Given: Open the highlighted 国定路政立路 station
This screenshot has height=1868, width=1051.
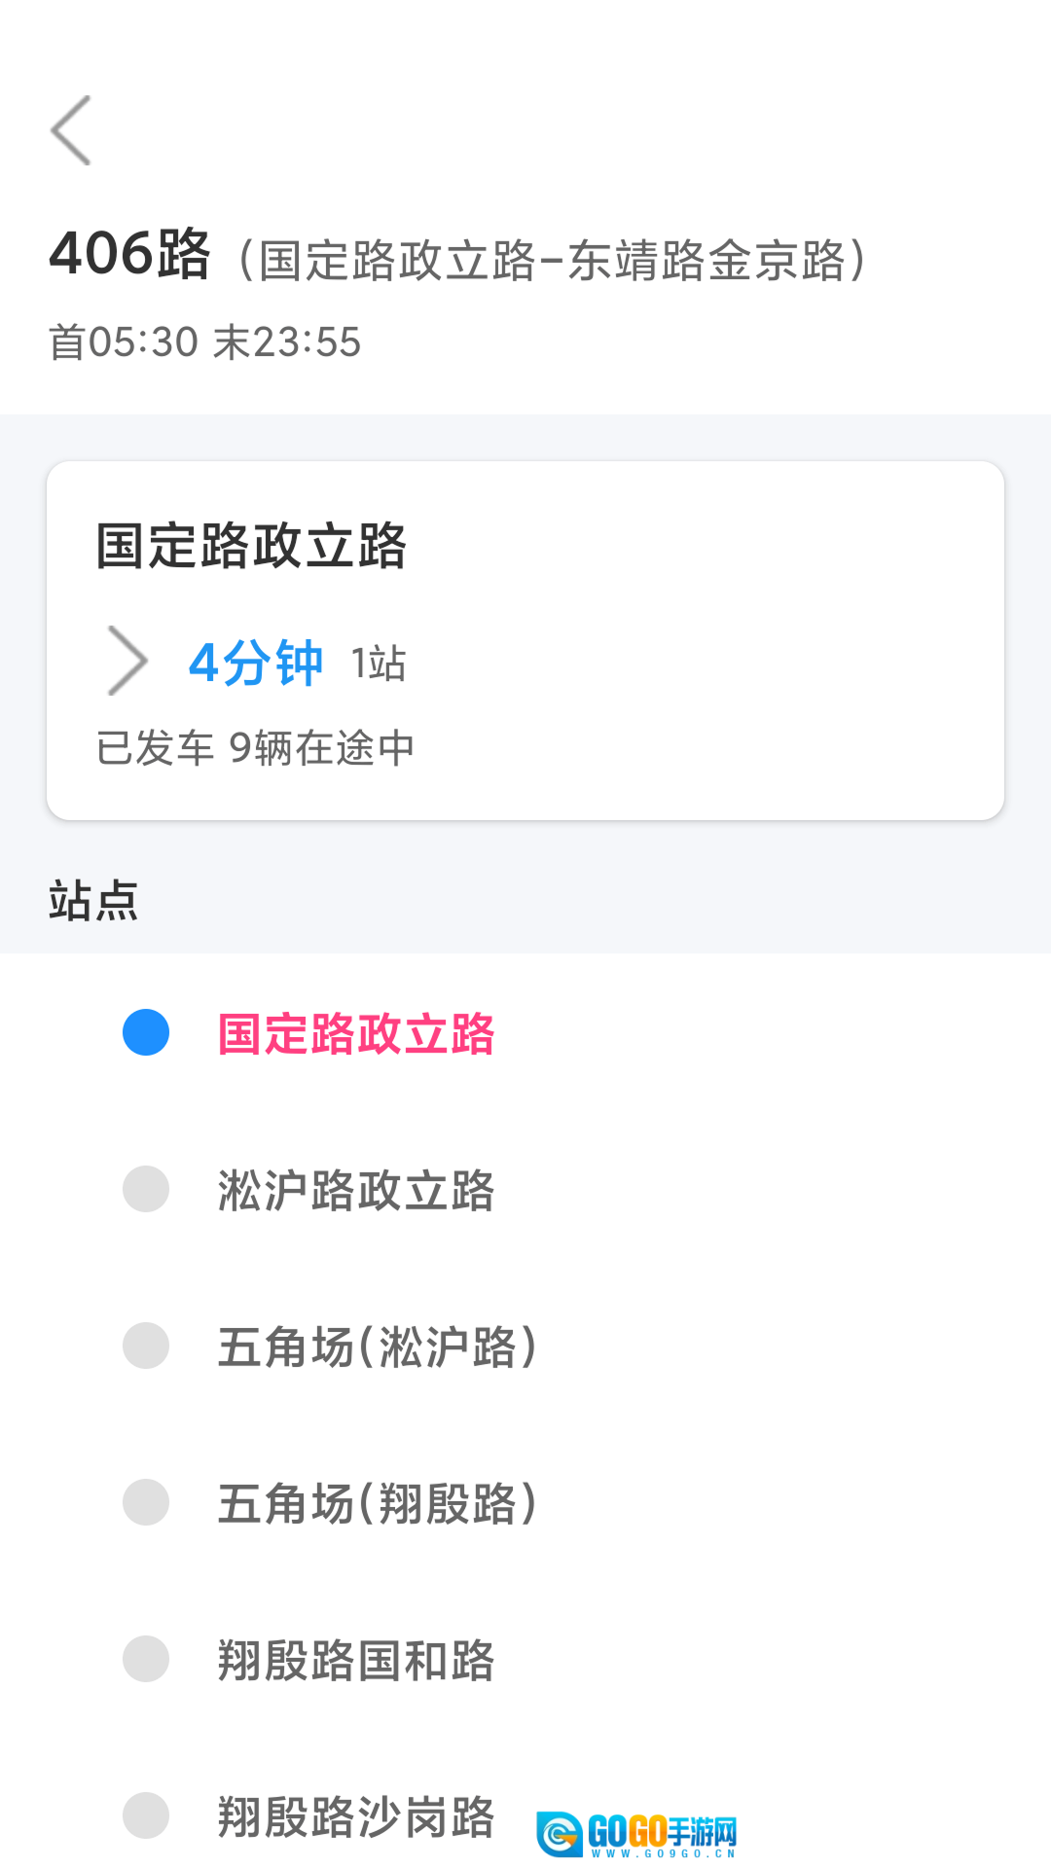Looking at the screenshot, I should tap(356, 1033).
